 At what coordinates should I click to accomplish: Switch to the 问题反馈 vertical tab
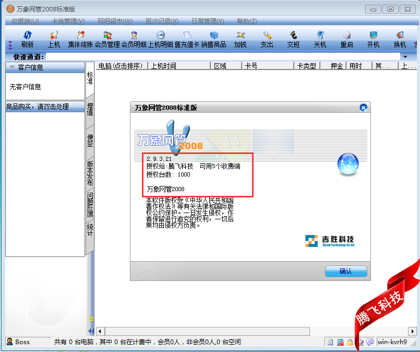point(90,205)
